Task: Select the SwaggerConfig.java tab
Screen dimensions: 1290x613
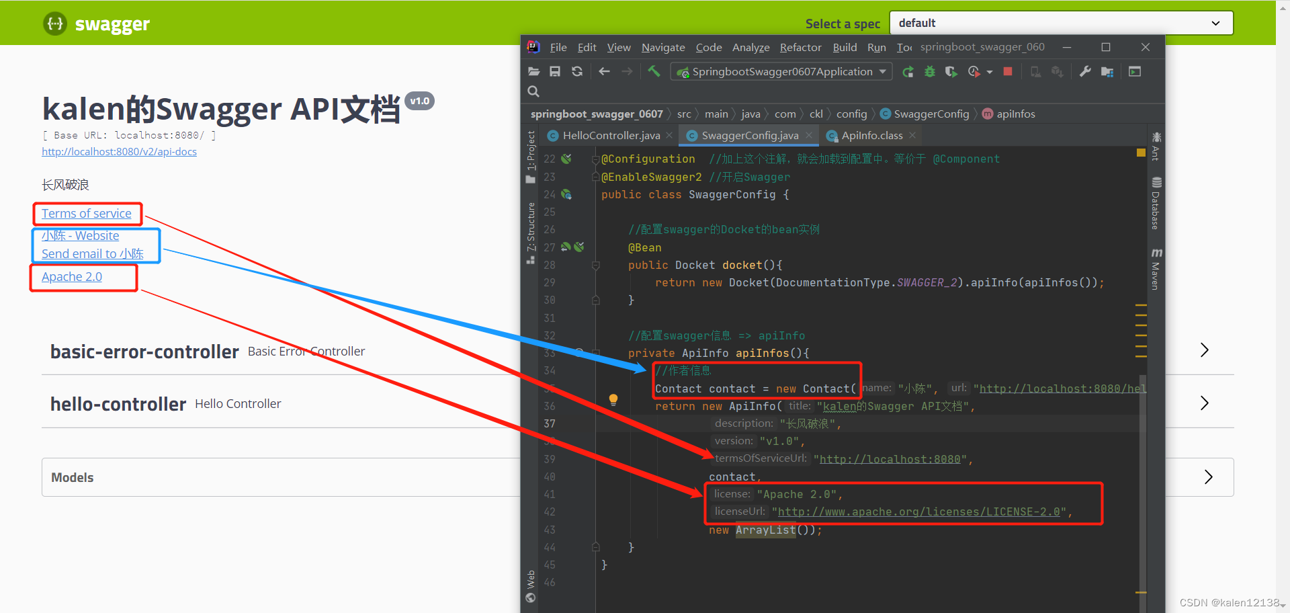Action: pyautogui.click(x=750, y=135)
